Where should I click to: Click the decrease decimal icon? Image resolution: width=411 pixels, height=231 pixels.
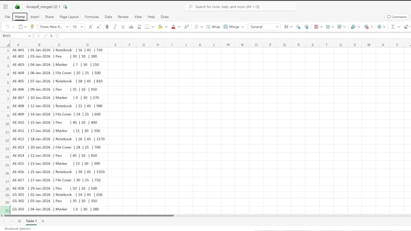[x=299, y=27]
